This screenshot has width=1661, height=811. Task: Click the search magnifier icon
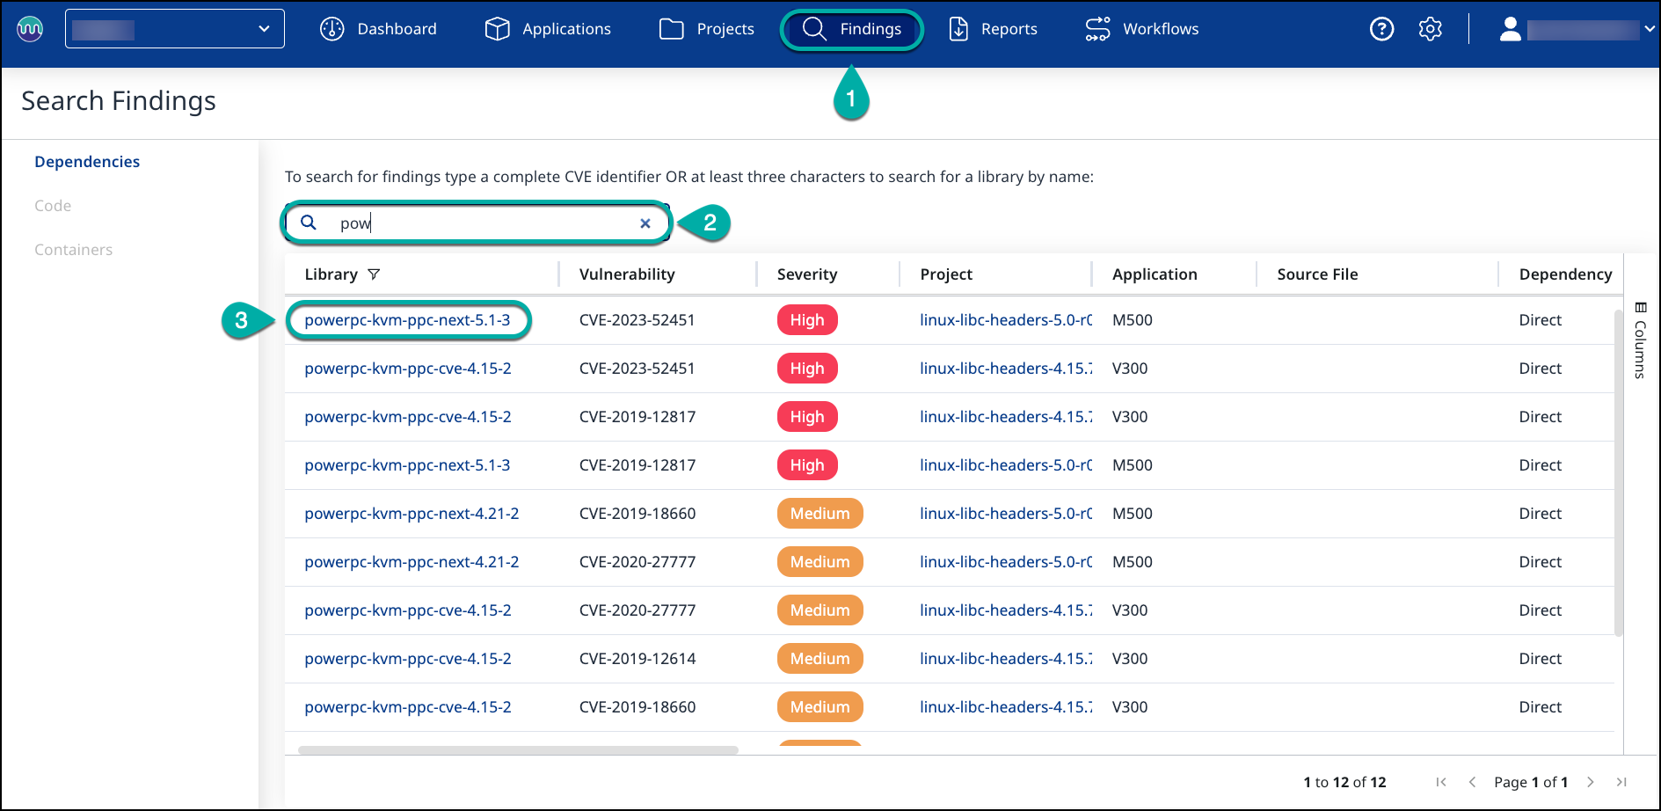tap(309, 223)
